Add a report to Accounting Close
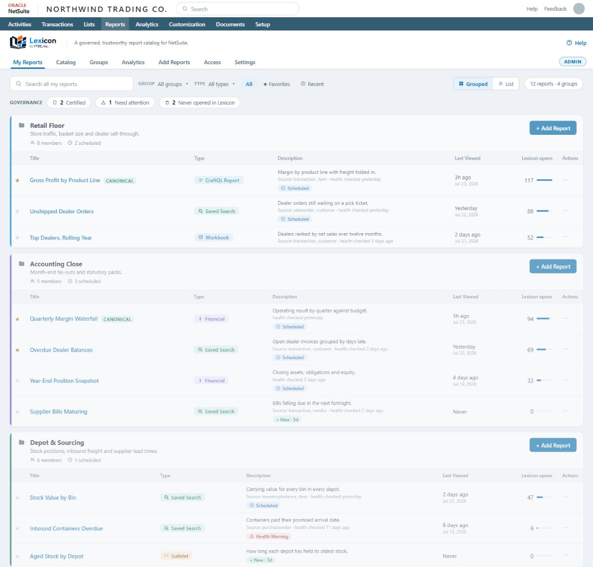The height and width of the screenshot is (567, 593). tap(553, 266)
